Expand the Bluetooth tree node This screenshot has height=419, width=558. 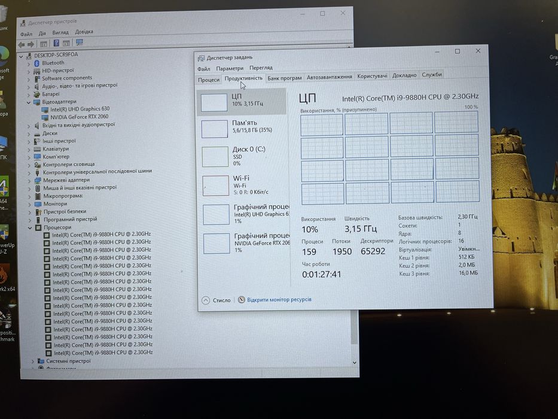point(29,63)
